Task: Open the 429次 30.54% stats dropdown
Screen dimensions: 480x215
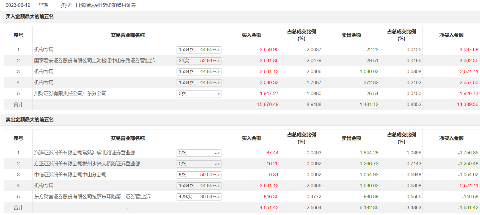Action: (x=199, y=197)
